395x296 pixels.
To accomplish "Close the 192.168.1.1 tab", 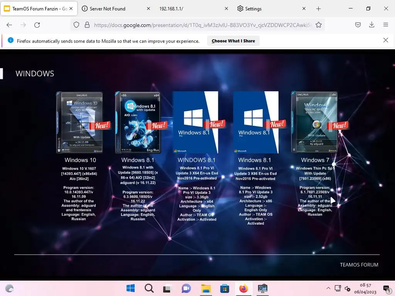I will tap(226, 8).
